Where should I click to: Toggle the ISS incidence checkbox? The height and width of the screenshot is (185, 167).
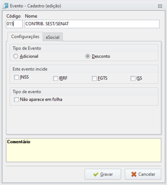133,78
